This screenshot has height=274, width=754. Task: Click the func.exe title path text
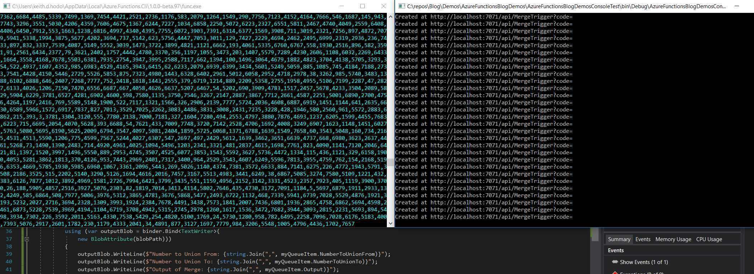pos(106,6)
